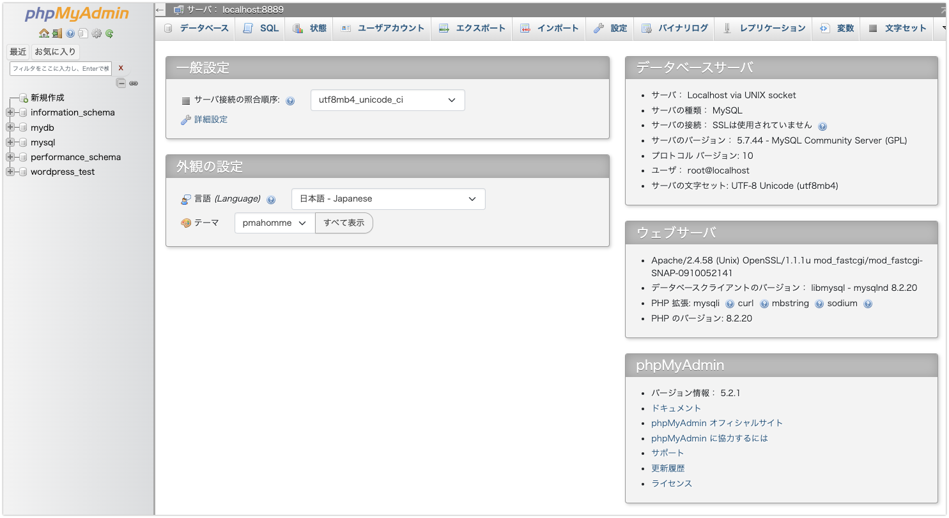Select performance_schema database name
Image resolution: width=949 pixels, height=518 pixels.
pyautogui.click(x=75, y=157)
